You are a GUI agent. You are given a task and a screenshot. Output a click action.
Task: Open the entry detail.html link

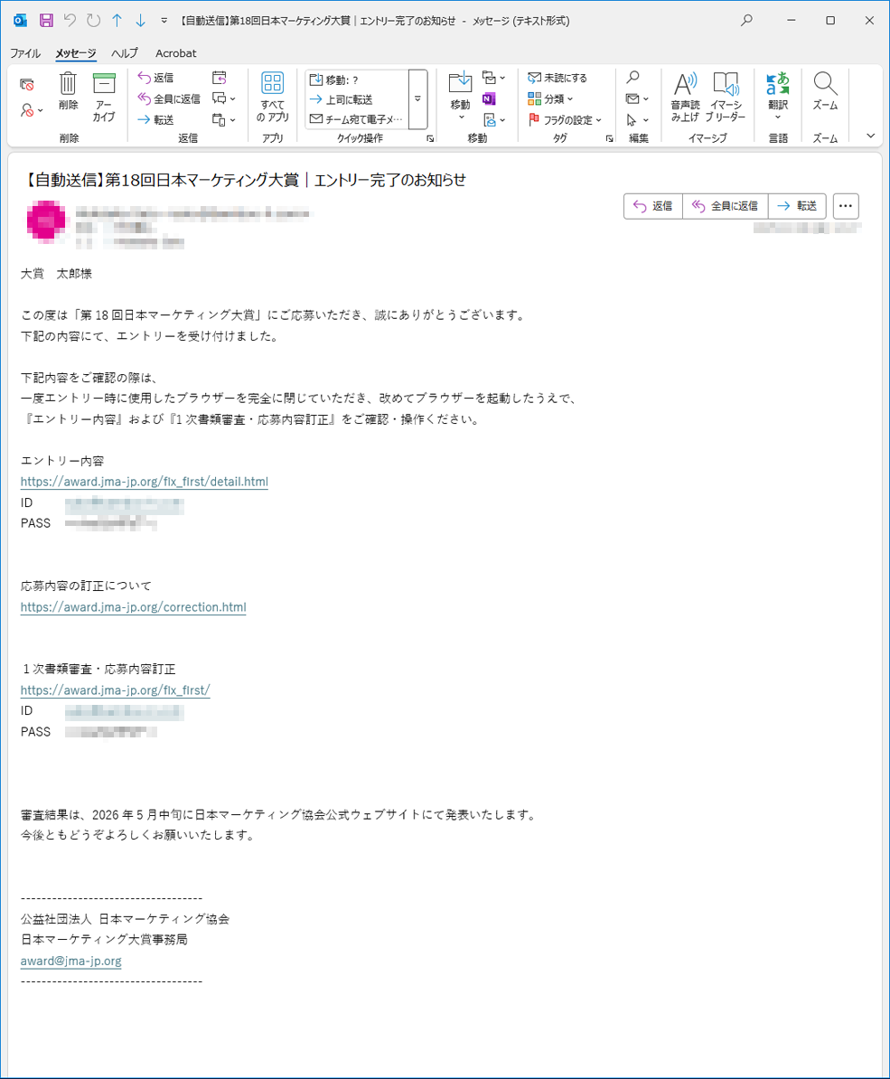tap(144, 481)
